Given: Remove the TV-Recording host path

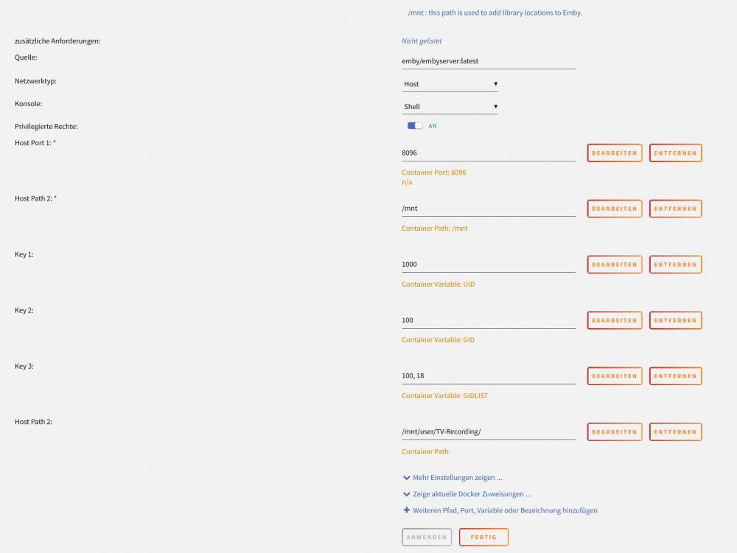Looking at the screenshot, I should (675, 431).
